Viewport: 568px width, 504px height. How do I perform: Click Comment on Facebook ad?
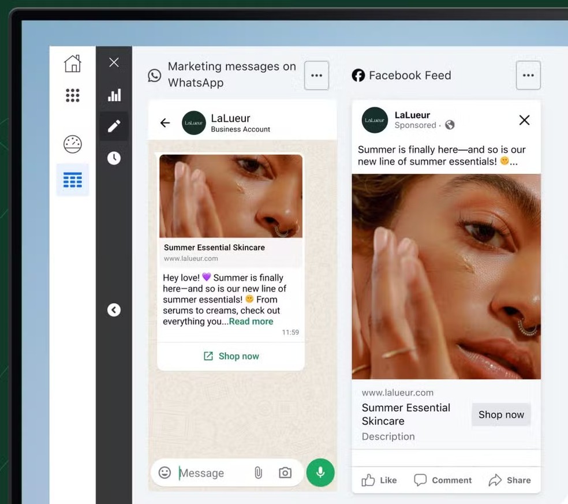(443, 480)
